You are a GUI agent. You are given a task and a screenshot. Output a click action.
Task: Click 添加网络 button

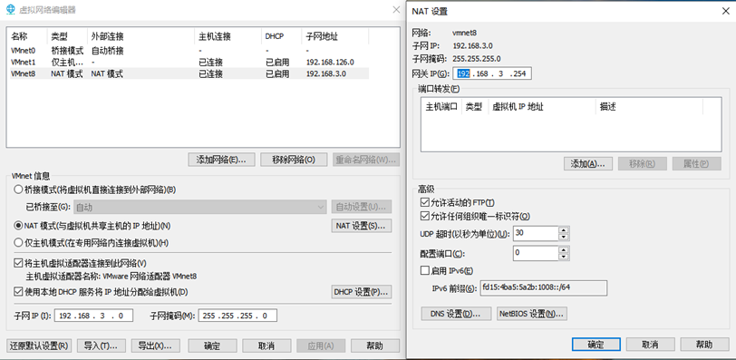click(221, 160)
